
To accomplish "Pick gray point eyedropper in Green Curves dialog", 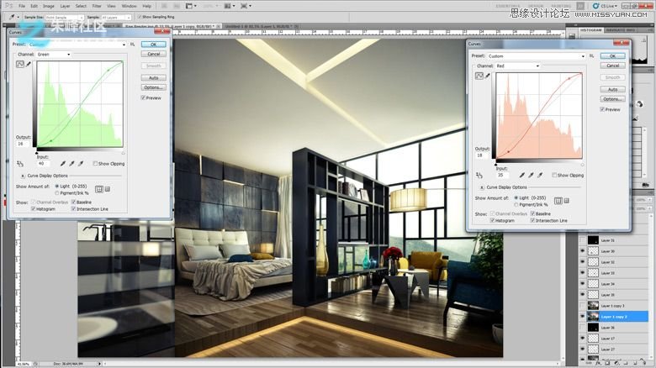I will click(x=71, y=164).
